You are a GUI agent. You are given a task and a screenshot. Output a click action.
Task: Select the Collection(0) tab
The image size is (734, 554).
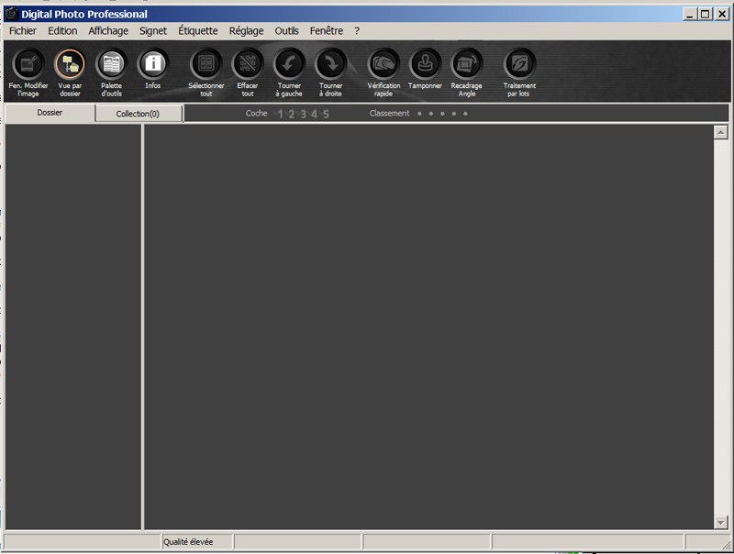[x=139, y=114]
